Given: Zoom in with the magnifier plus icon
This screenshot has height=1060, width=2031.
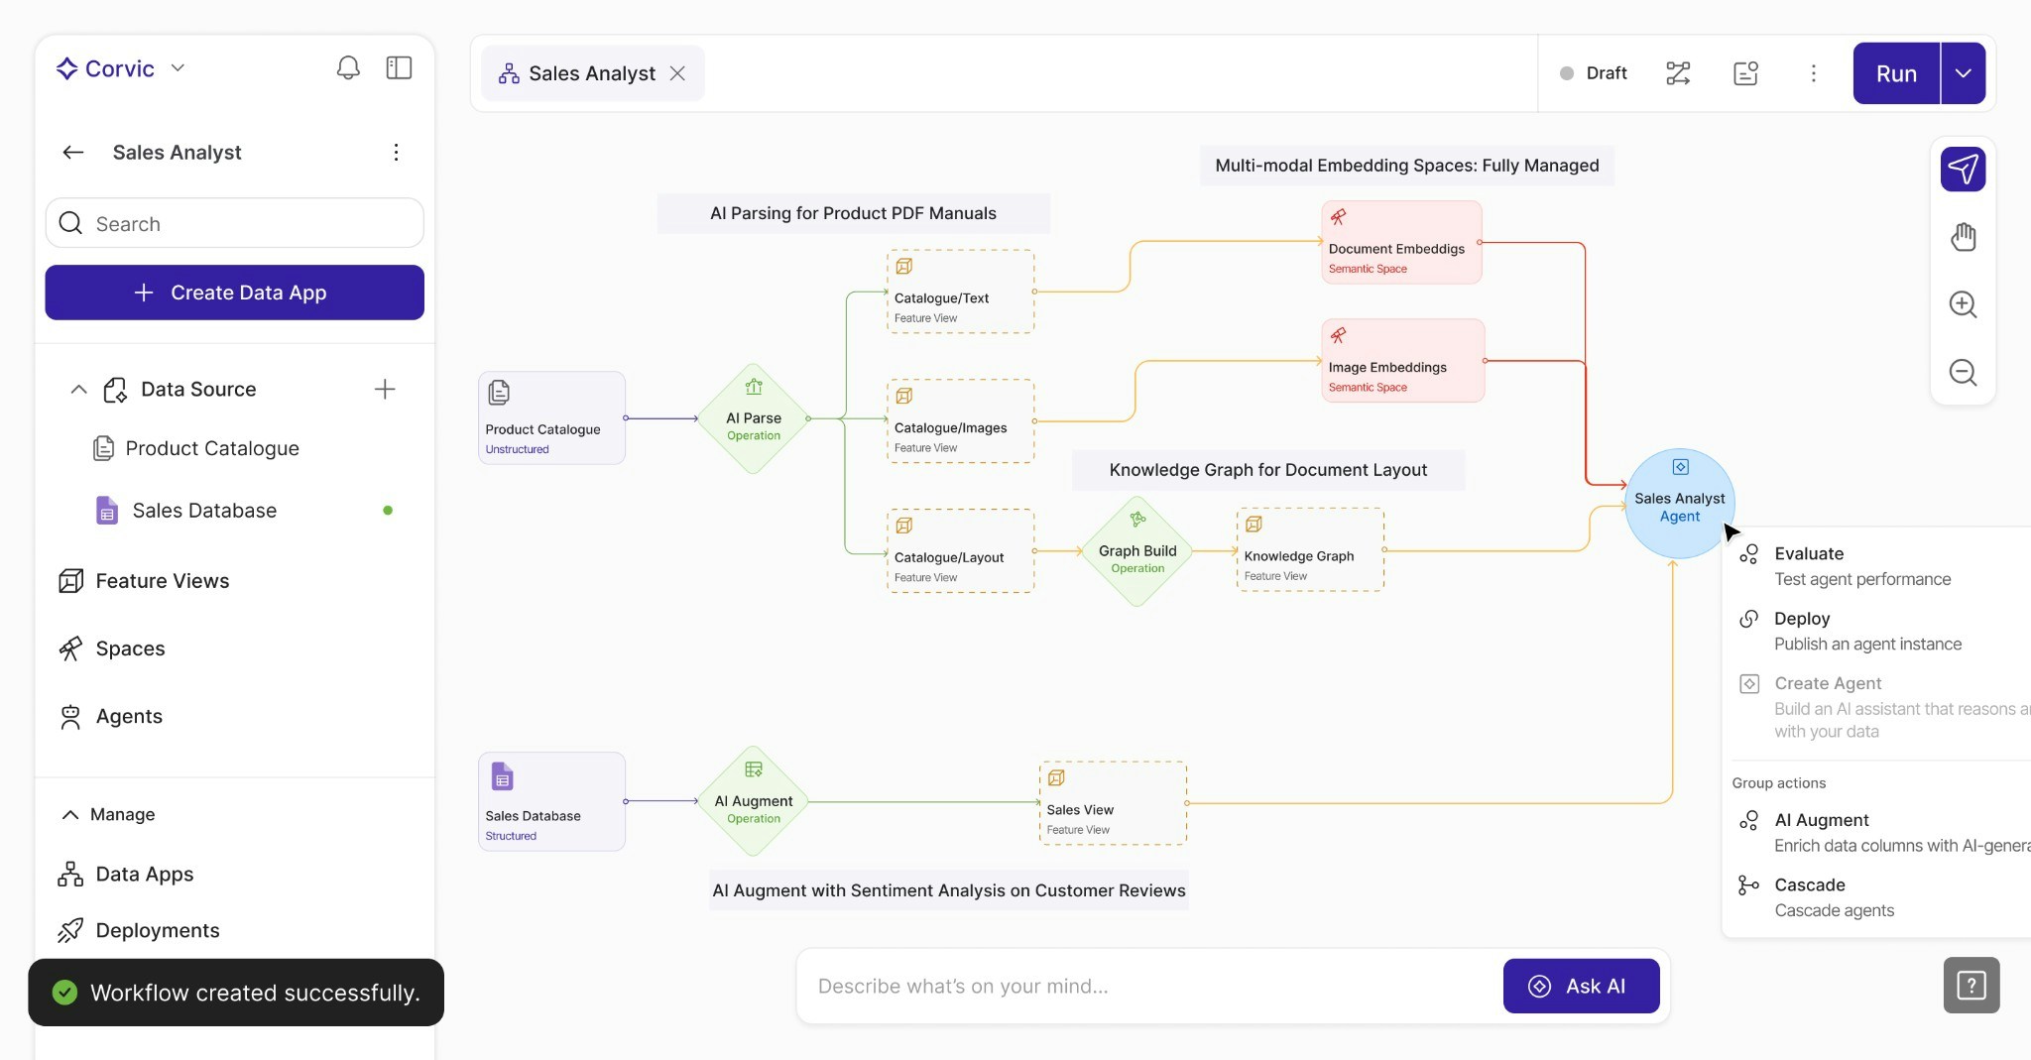Looking at the screenshot, I should pos(1964,304).
